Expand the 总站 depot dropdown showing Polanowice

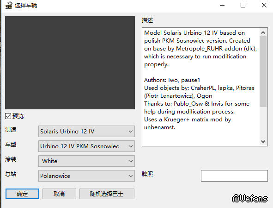(x=86, y=176)
